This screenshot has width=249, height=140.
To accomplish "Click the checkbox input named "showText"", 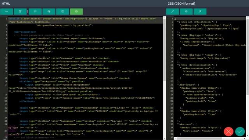I will [61, 65].
